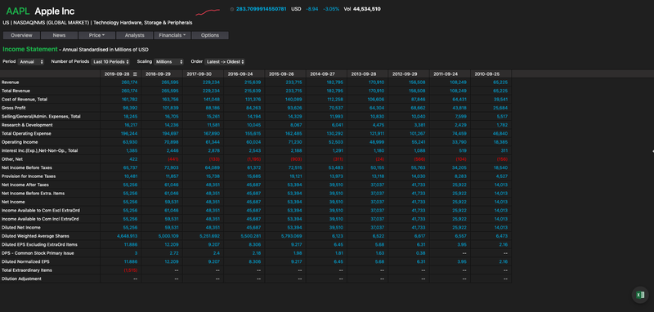
Task: Open Number of Periods dropdown
Action: tap(110, 61)
